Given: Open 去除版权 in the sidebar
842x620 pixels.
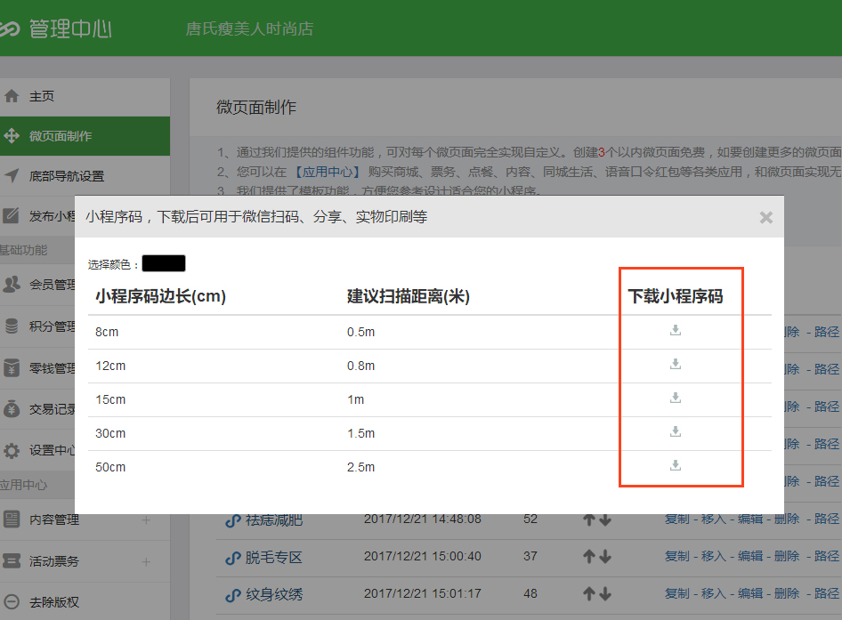Looking at the screenshot, I should 53,602.
